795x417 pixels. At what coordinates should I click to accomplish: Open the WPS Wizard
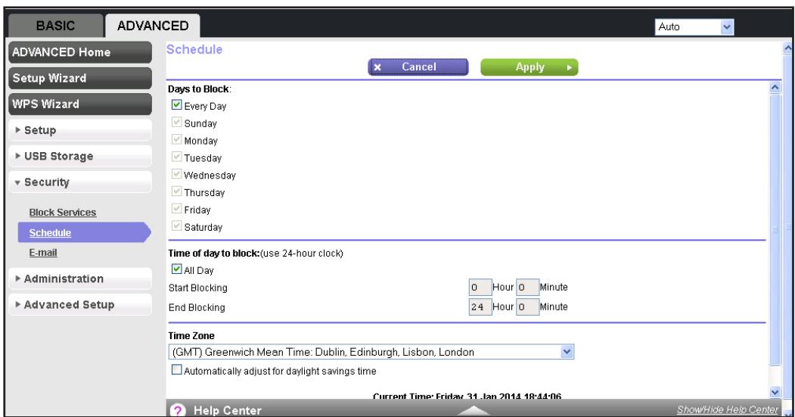pos(80,104)
